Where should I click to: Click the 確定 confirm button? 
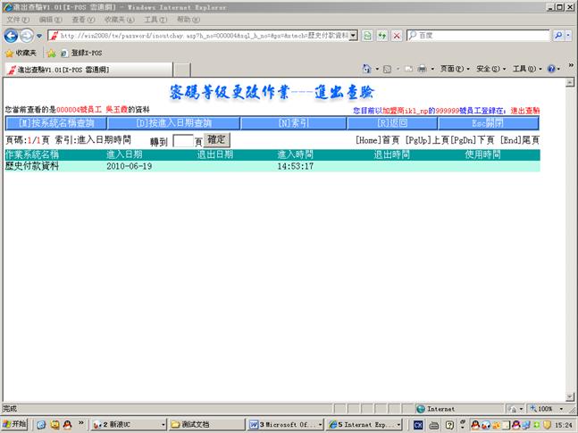[217, 140]
